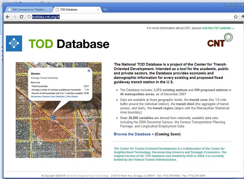Click the site info globe icon in address bar
The height and width of the screenshot is (179, 244).
pyautogui.click(x=29, y=17)
